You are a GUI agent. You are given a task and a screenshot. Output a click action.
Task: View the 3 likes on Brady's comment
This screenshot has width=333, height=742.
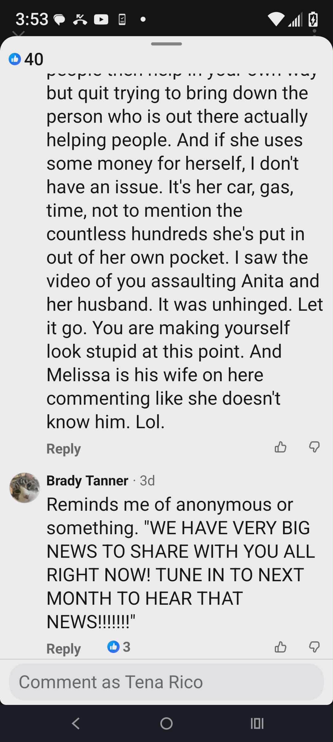pyautogui.click(x=119, y=647)
